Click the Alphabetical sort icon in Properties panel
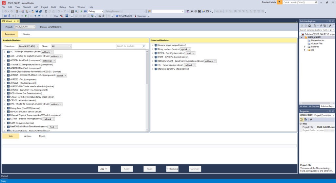The image size is (336, 183). (x=306, y=120)
